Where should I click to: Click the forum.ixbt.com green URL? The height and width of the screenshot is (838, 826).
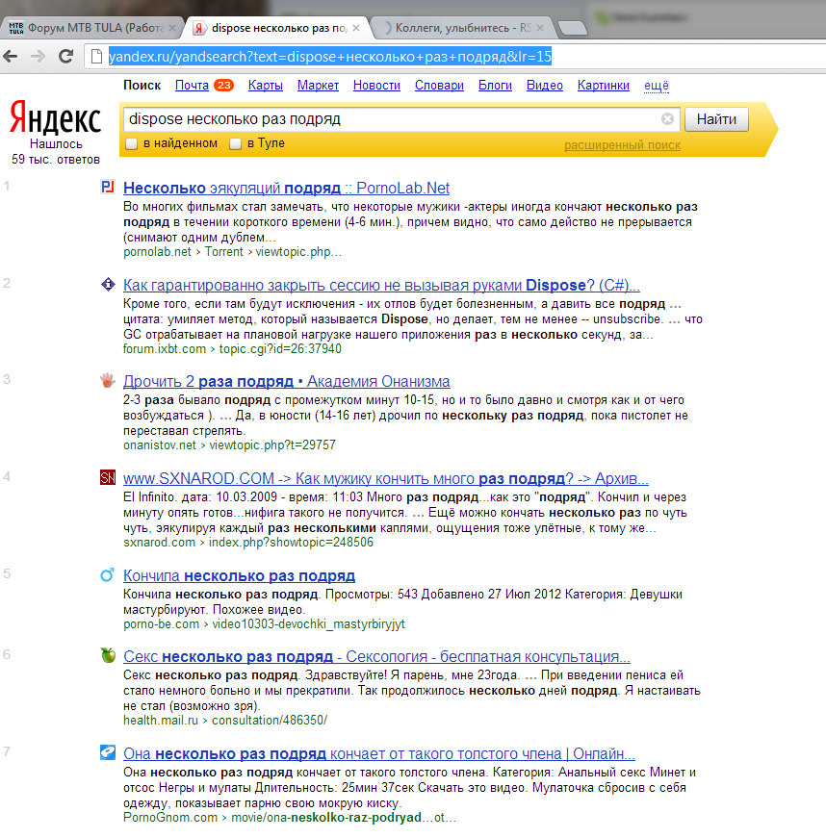point(232,349)
